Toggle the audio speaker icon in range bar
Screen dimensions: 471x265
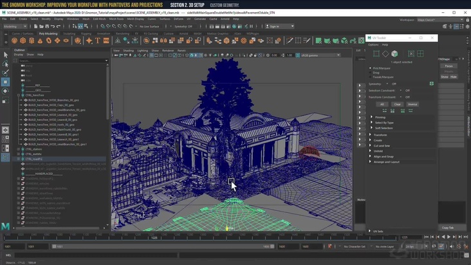[452, 246]
